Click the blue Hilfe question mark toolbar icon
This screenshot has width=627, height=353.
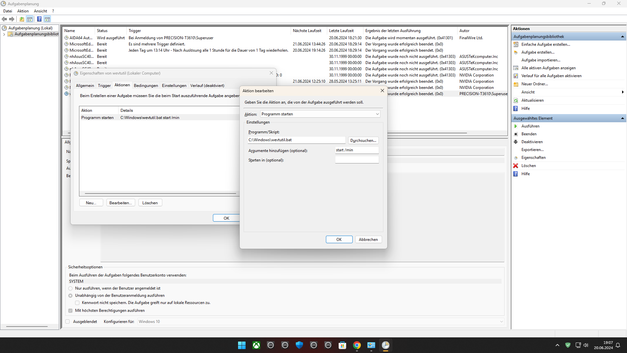[x=39, y=19]
